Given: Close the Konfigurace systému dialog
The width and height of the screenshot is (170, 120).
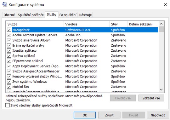Looking at the screenshot, I should [166, 4].
